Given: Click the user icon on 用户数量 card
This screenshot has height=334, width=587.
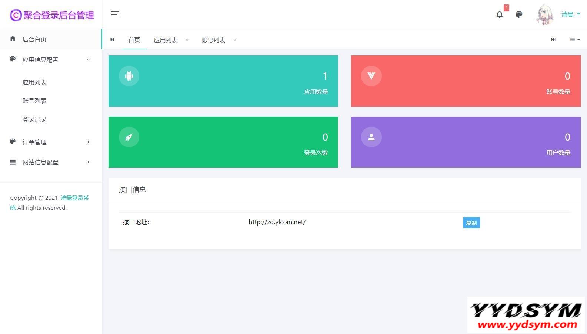Looking at the screenshot, I should (x=371, y=137).
